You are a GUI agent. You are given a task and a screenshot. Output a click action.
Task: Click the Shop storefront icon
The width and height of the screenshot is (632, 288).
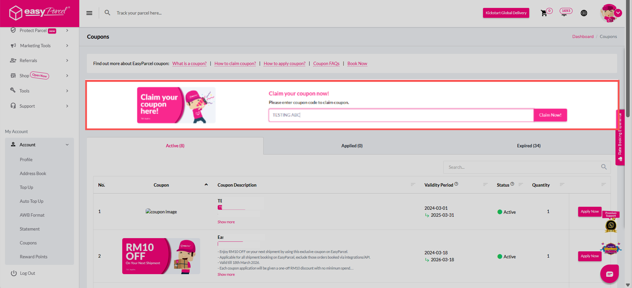13,75
